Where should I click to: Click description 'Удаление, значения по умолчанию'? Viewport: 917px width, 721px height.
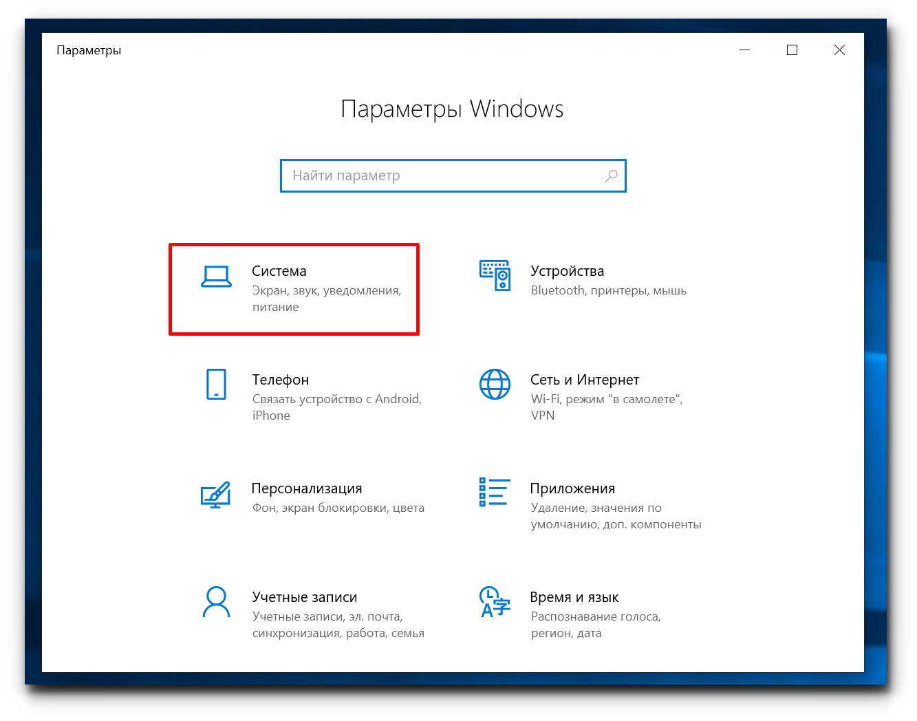616,516
